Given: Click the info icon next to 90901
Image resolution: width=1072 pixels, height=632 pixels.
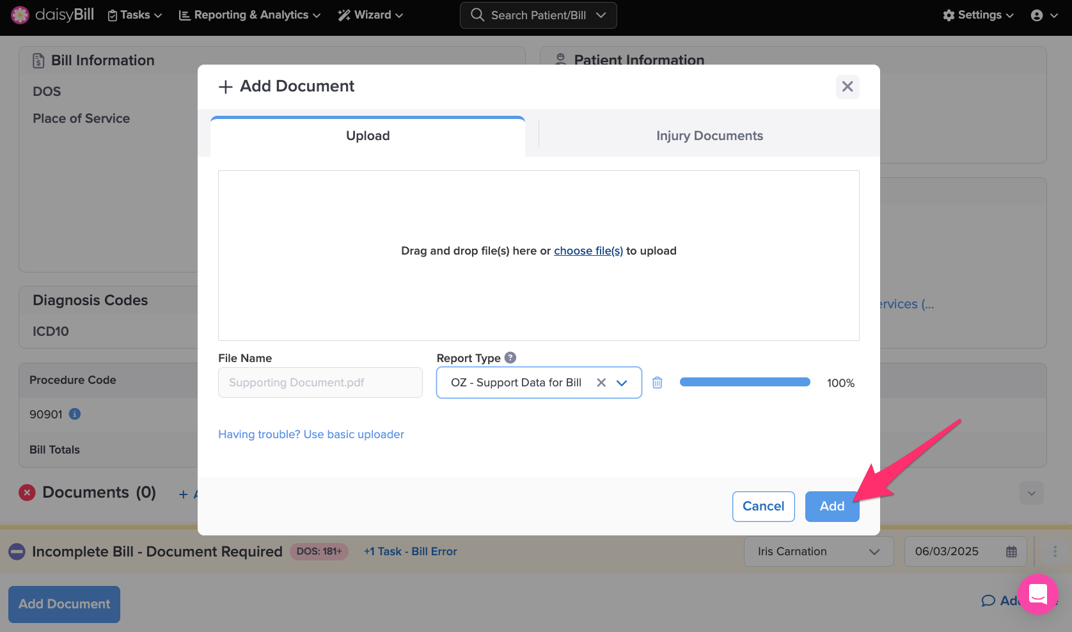Looking at the screenshot, I should coord(75,414).
